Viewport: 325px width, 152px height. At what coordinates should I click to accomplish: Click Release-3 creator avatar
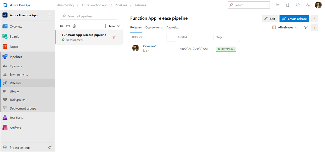point(136,48)
